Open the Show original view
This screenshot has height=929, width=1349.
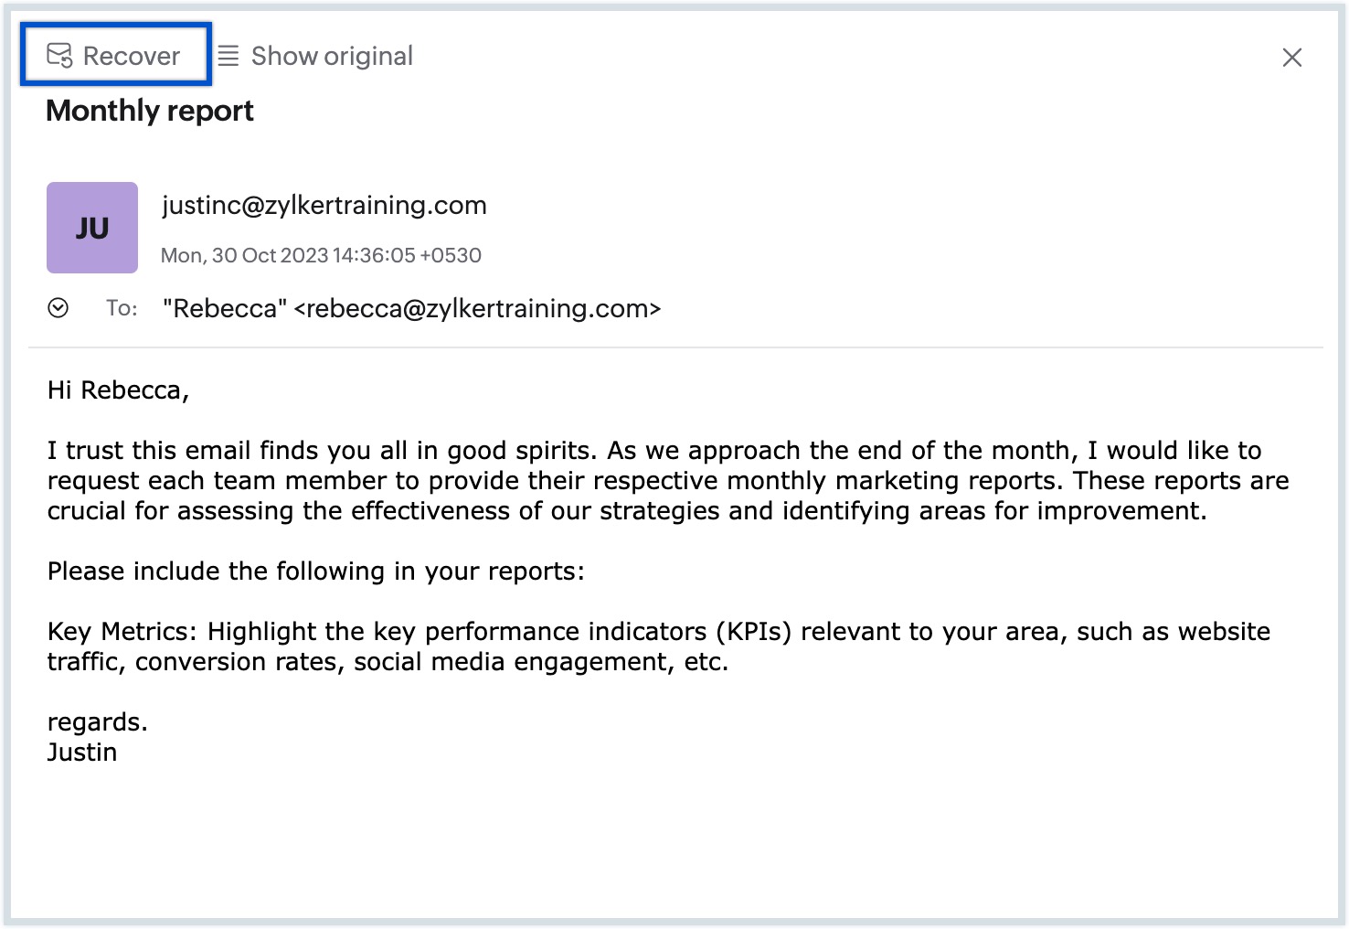(x=315, y=56)
